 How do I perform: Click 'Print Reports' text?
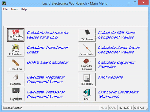110,77
